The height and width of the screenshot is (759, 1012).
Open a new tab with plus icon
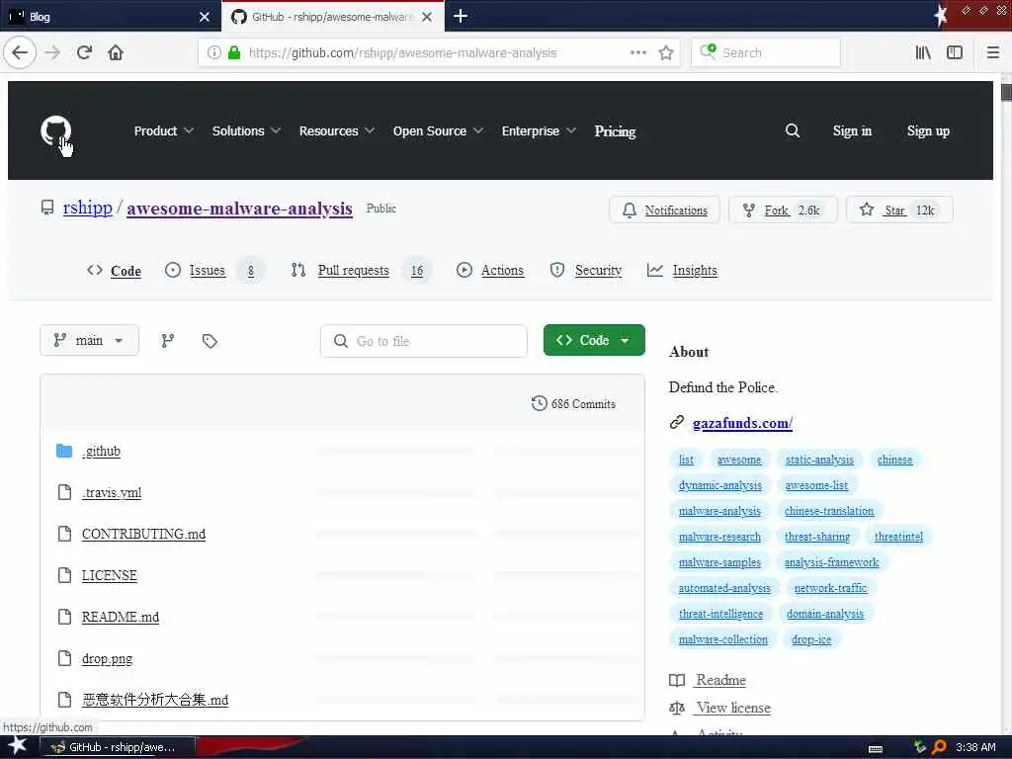[461, 16]
